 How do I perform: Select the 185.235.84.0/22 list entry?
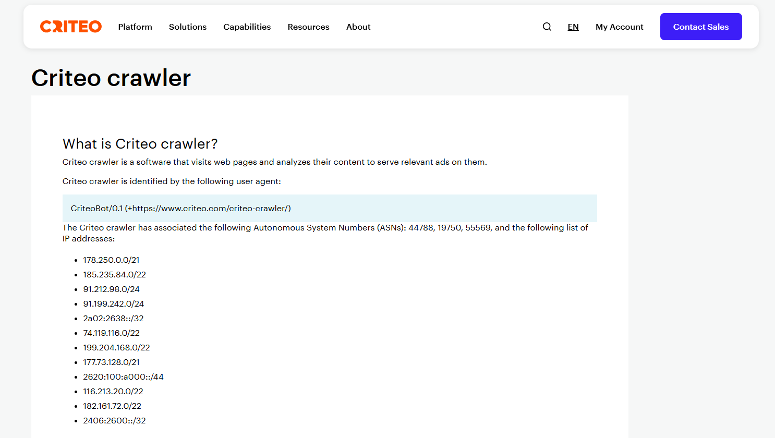click(x=114, y=274)
